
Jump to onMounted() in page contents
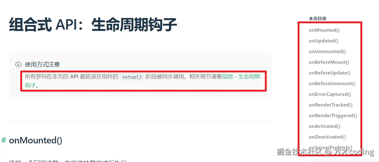point(324,30)
